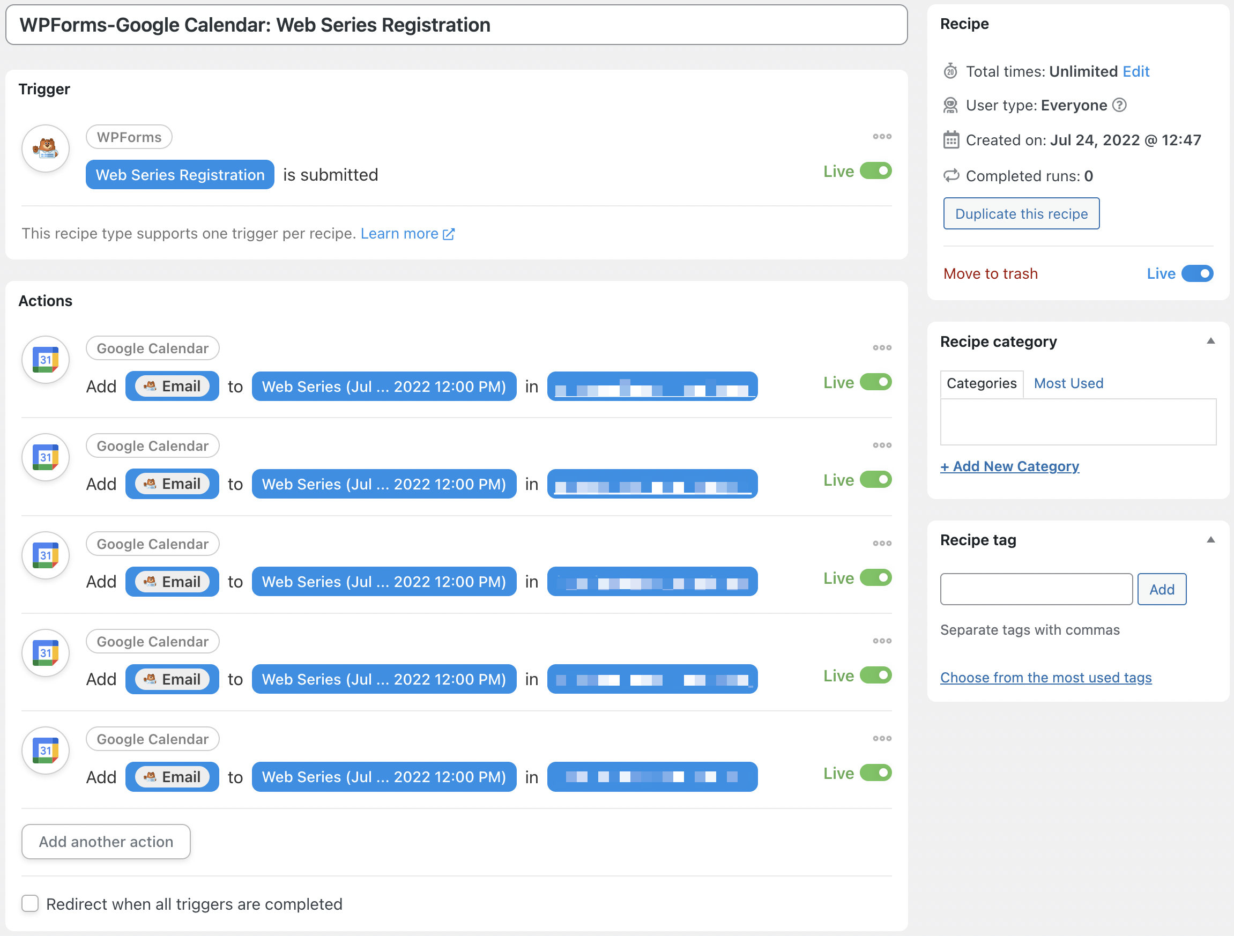Switch to the Most Used tab
This screenshot has height=936, width=1234.
[1068, 384]
